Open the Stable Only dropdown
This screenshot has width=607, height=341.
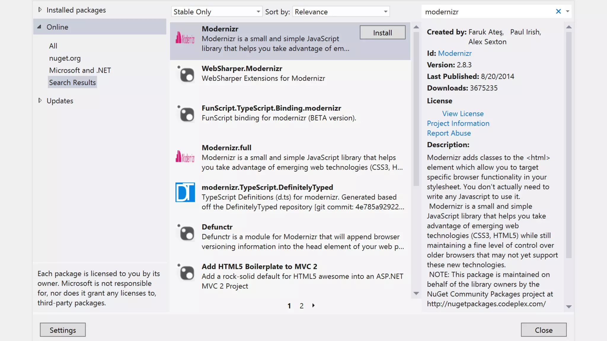(217, 12)
